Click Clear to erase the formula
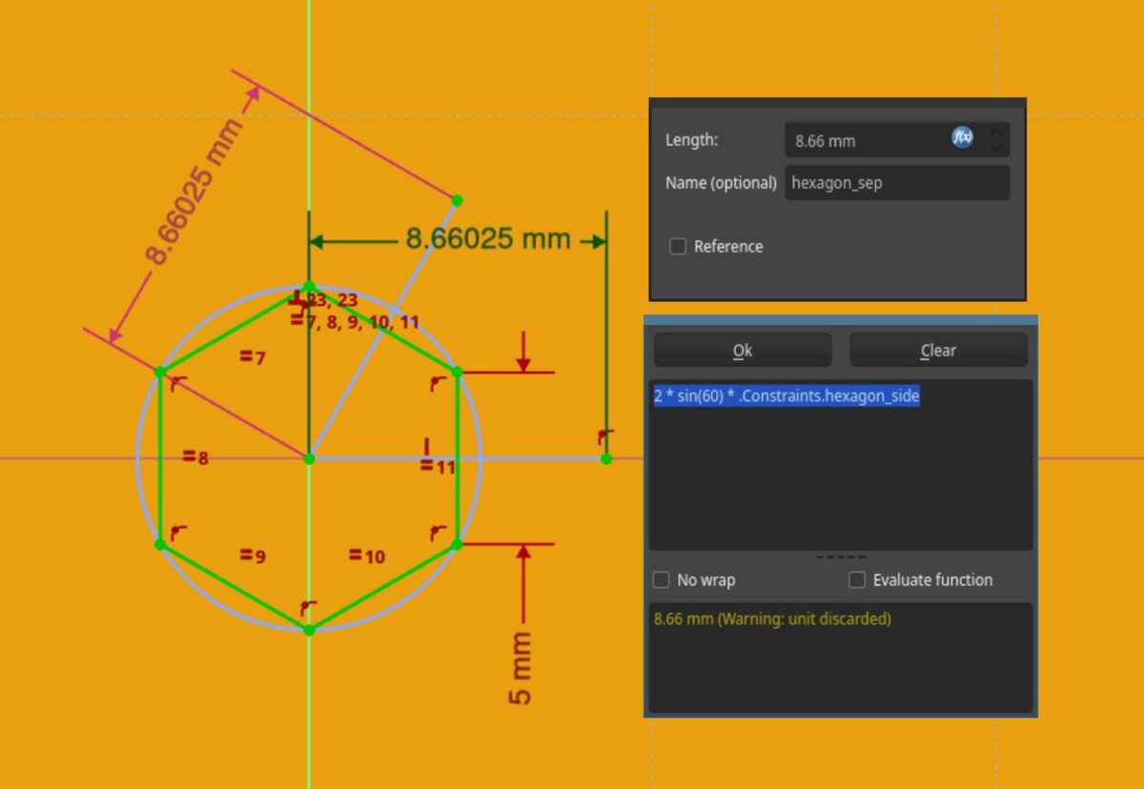This screenshot has width=1144, height=789. tap(937, 350)
